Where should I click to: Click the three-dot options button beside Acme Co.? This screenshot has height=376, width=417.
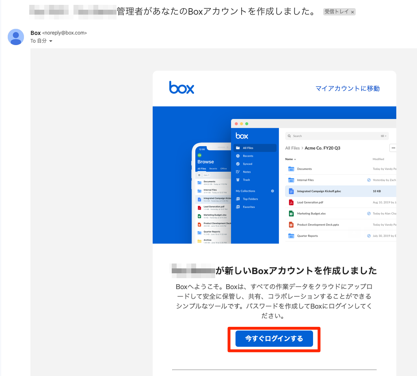393,148
